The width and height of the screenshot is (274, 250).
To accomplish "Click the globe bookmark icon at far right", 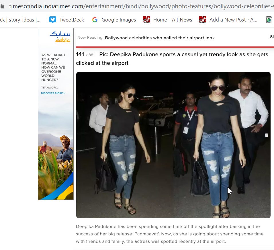I will point(269,20).
